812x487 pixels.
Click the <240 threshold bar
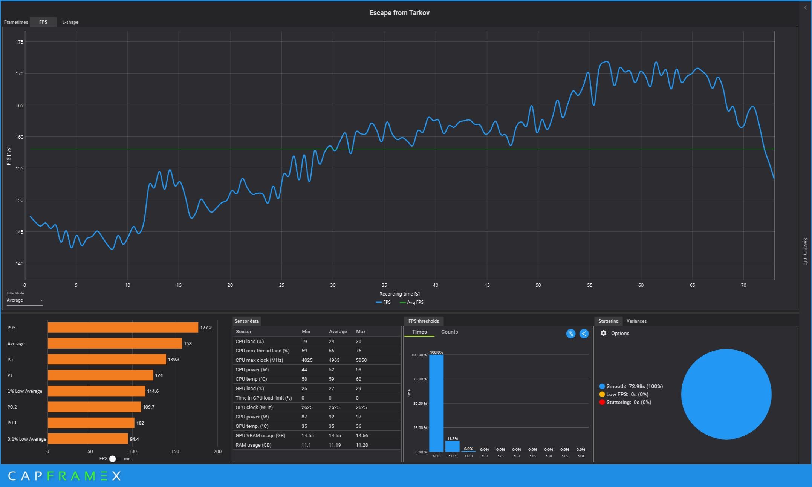pos(436,403)
